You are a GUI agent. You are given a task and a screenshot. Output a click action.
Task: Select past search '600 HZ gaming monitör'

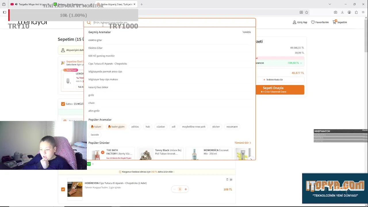(x=101, y=56)
